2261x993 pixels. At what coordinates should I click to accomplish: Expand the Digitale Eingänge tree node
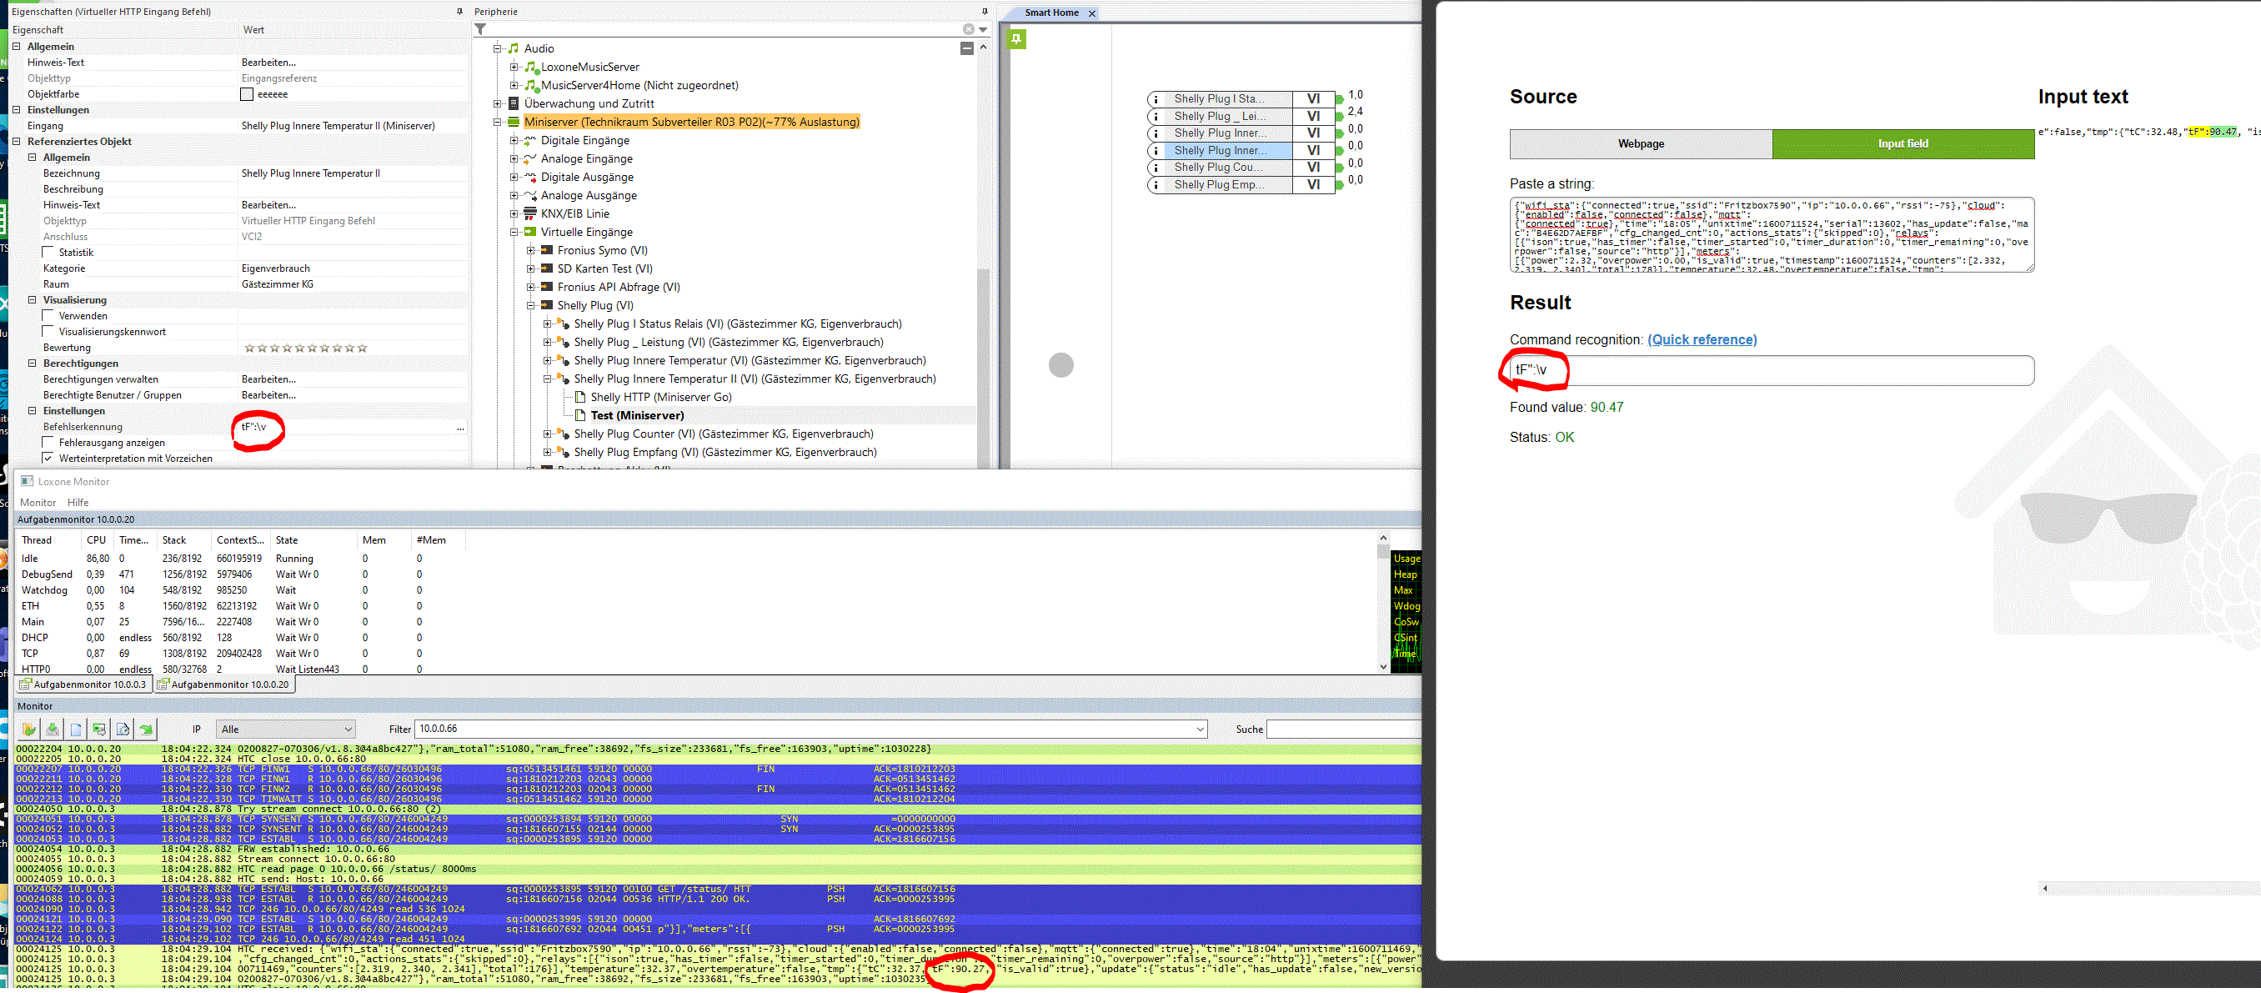[x=514, y=140]
